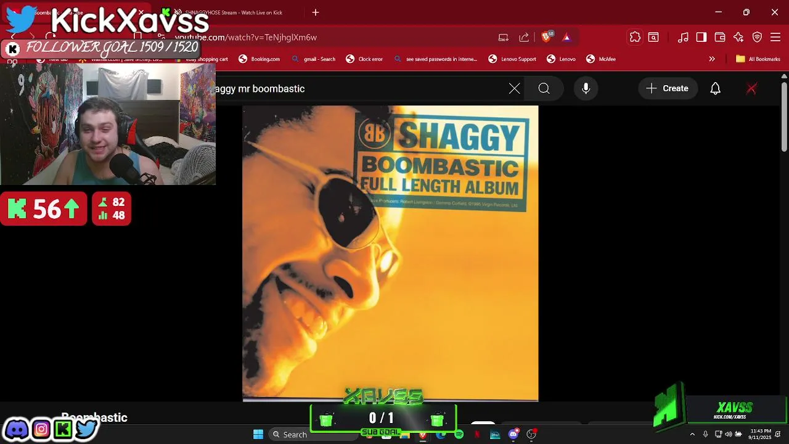This screenshot has width=789, height=444.
Task: Open the Booking.com bookmark
Action: tap(260, 59)
